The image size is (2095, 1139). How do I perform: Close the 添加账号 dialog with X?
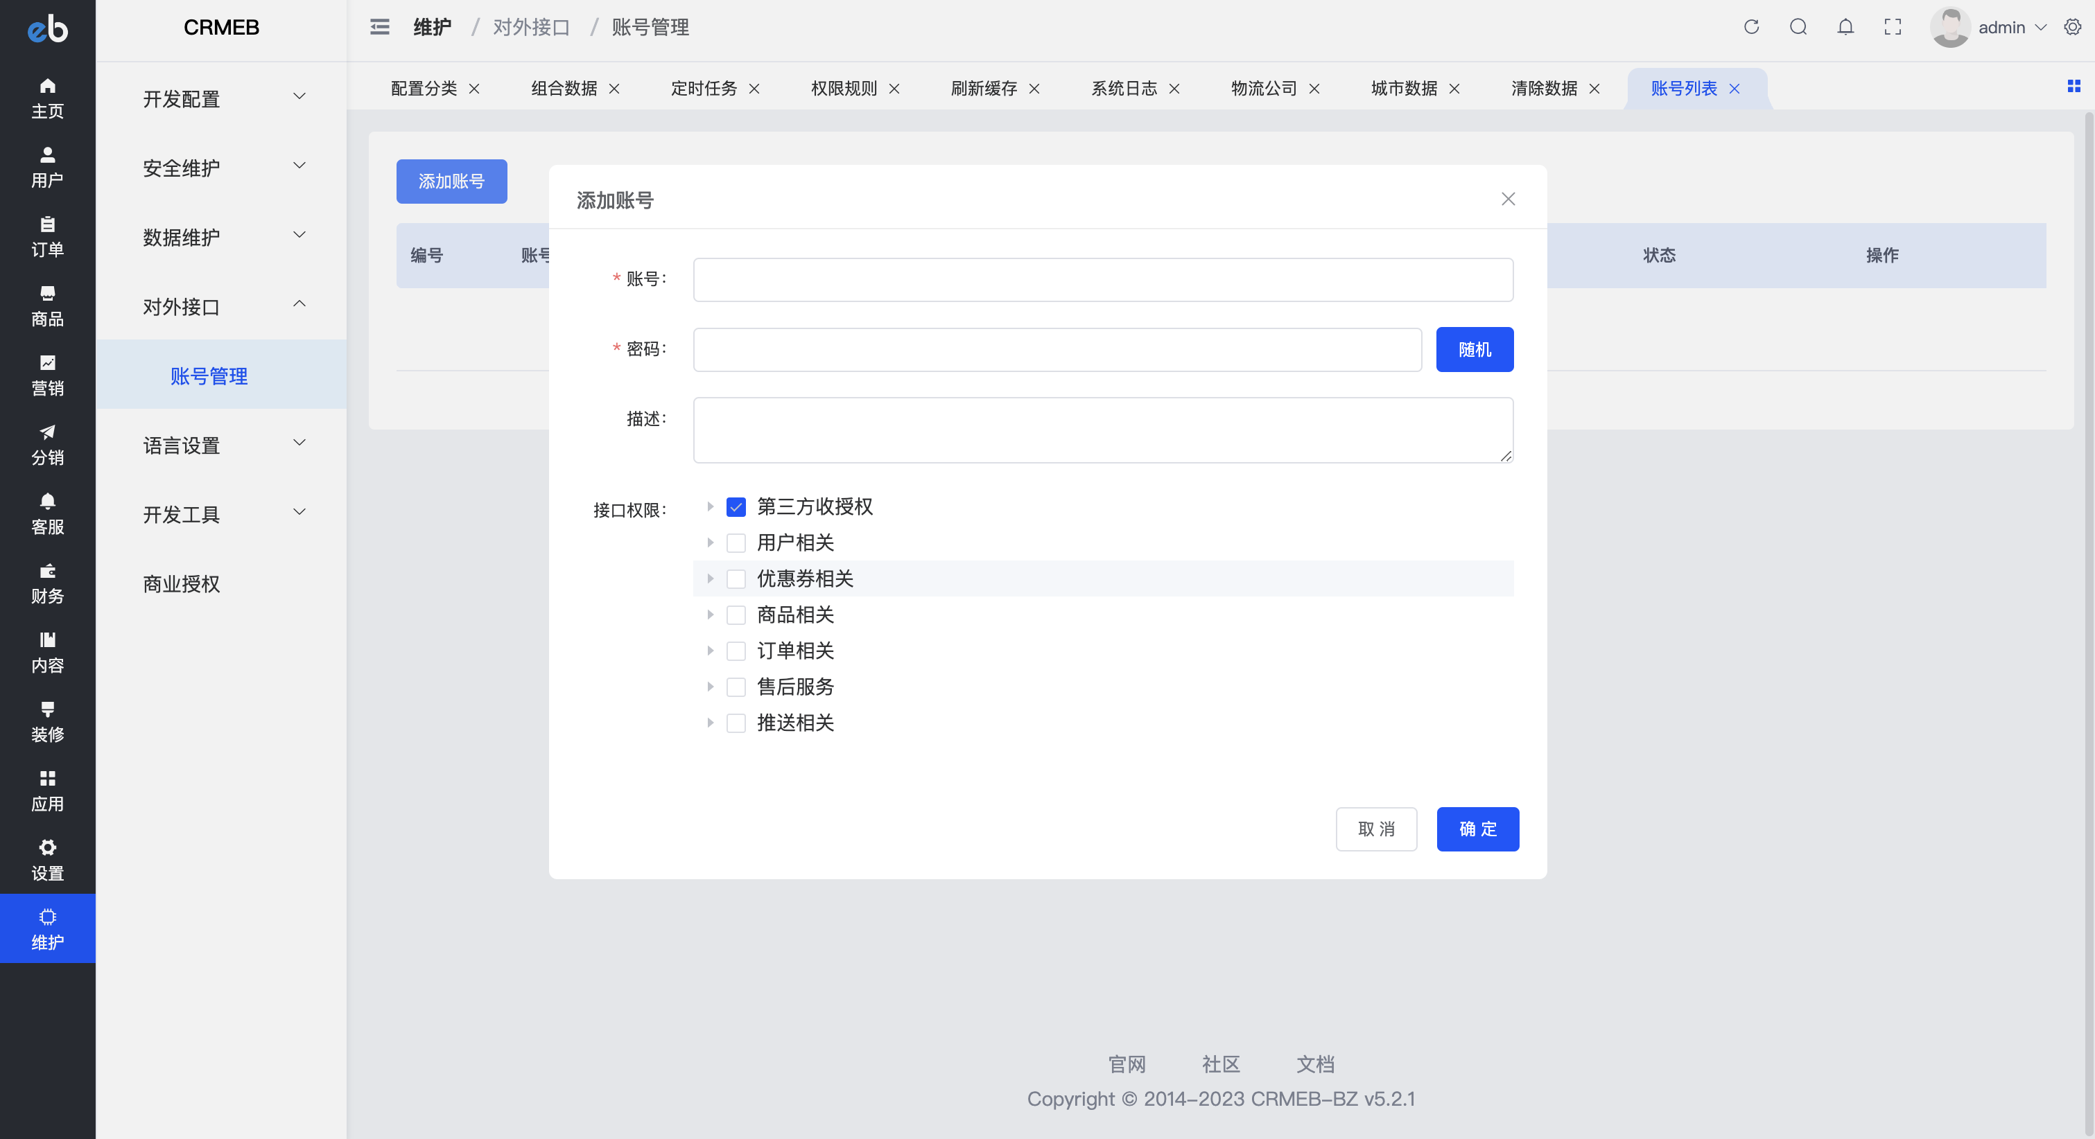pyautogui.click(x=1508, y=199)
